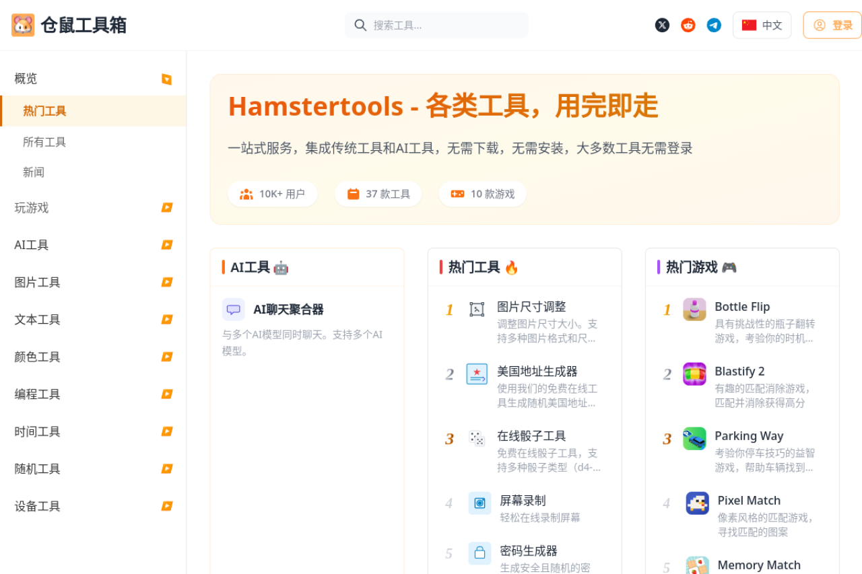Open the Blastify 2 game link
Screen dimensions: 862x574
point(739,371)
